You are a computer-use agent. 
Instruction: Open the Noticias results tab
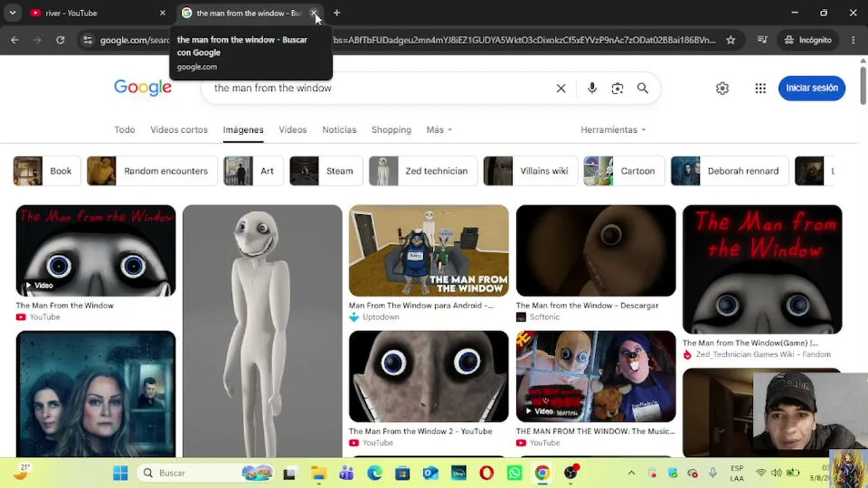339,129
